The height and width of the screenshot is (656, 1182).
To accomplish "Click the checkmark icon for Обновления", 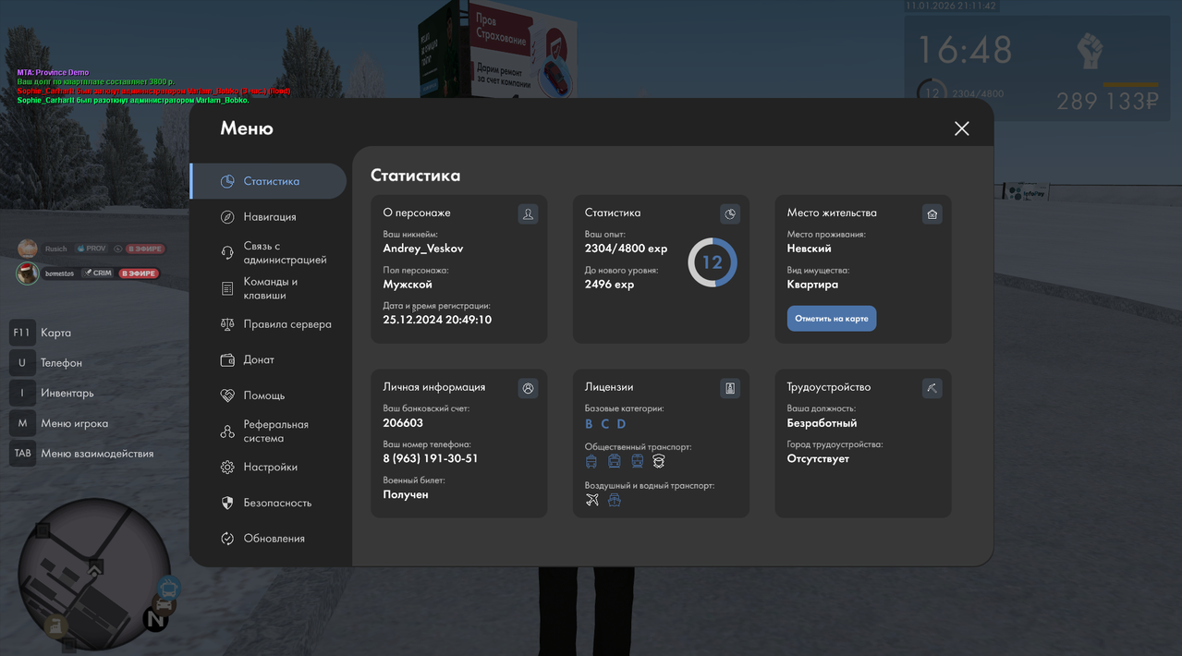I will tap(227, 539).
